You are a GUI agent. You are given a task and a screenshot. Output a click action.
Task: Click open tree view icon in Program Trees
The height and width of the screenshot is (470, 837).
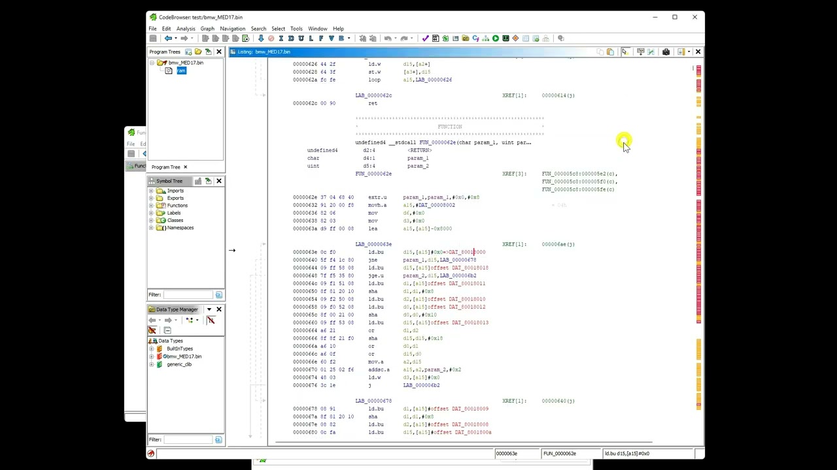pos(198,52)
